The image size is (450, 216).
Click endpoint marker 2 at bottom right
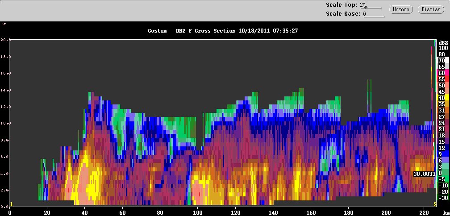pos(435,204)
